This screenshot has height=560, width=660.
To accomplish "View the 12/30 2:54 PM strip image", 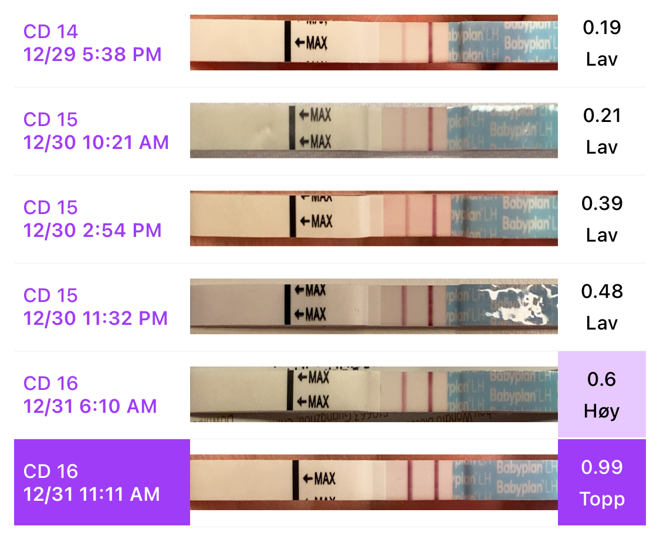I will (374, 219).
